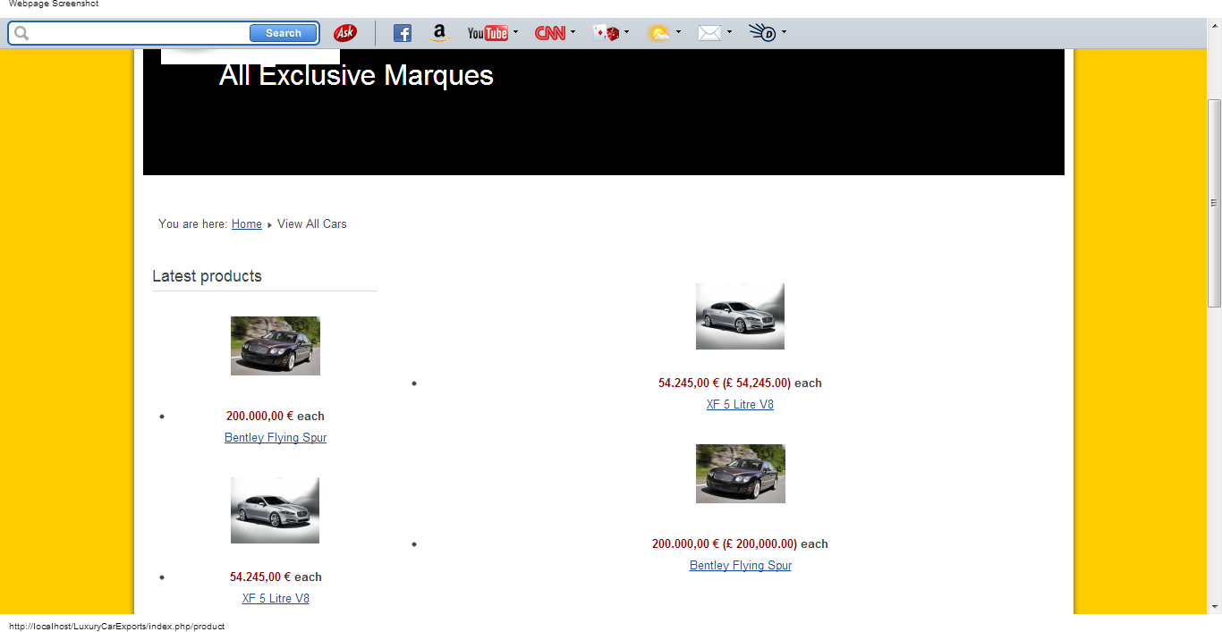Click the 'All Exclusive Marques' banner title

click(x=356, y=75)
